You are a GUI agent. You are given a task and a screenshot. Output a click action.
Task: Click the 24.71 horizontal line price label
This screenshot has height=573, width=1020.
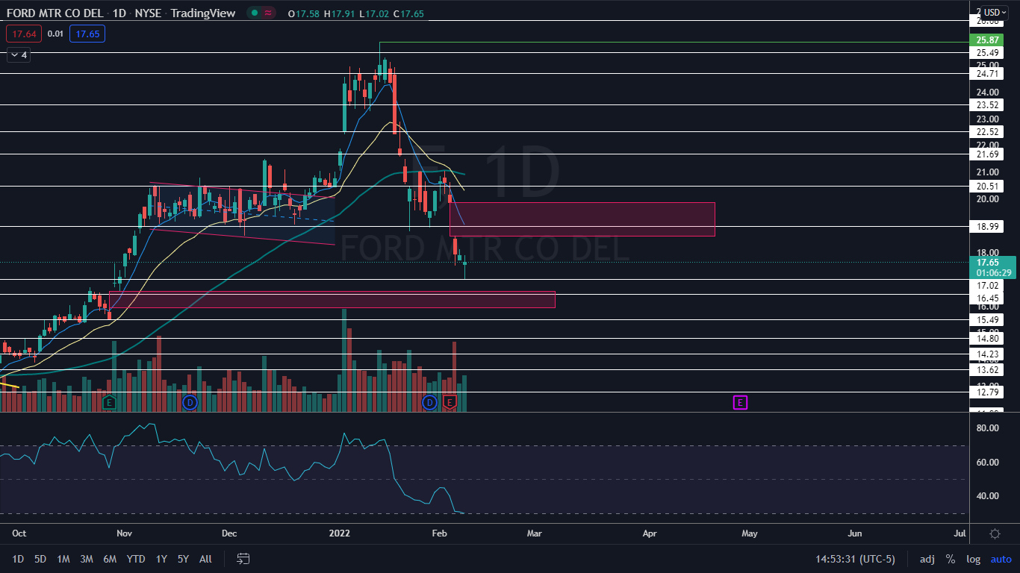(988, 73)
